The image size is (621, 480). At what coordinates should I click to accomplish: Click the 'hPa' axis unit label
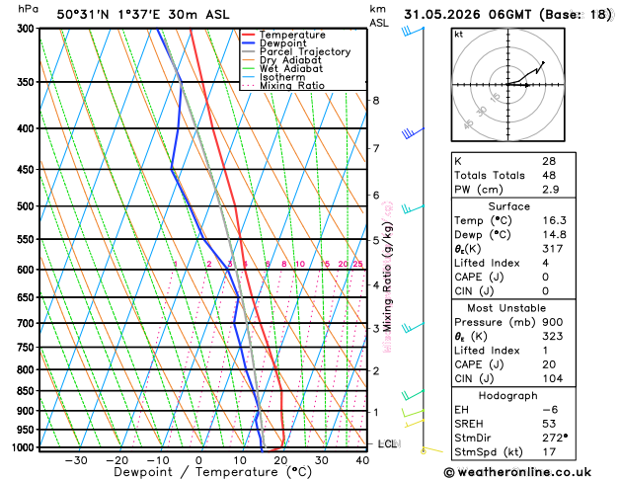pyautogui.click(x=28, y=8)
